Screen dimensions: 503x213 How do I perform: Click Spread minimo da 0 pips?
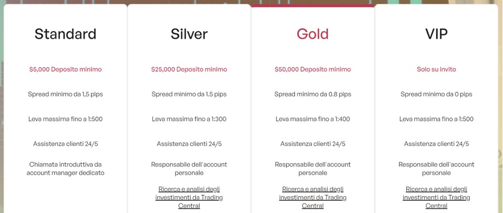point(436,94)
